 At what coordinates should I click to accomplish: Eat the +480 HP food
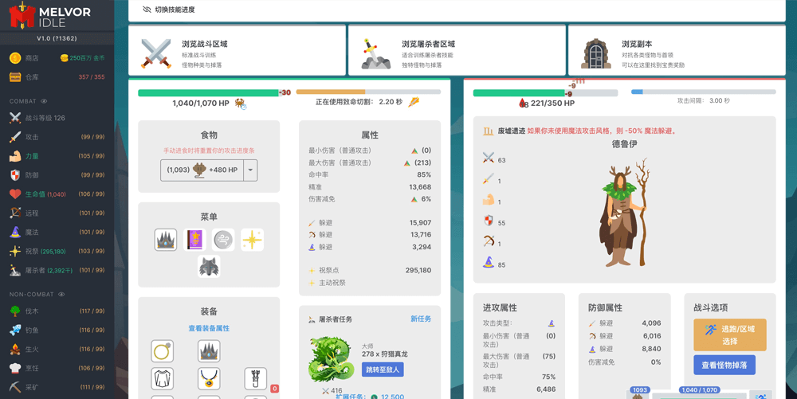click(x=202, y=170)
